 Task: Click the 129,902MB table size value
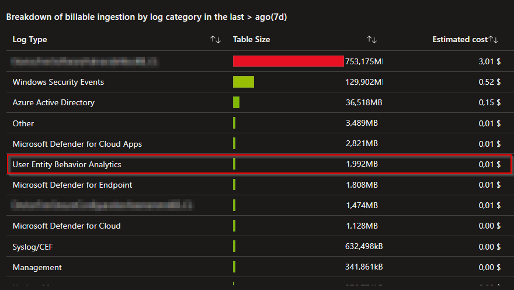(364, 82)
